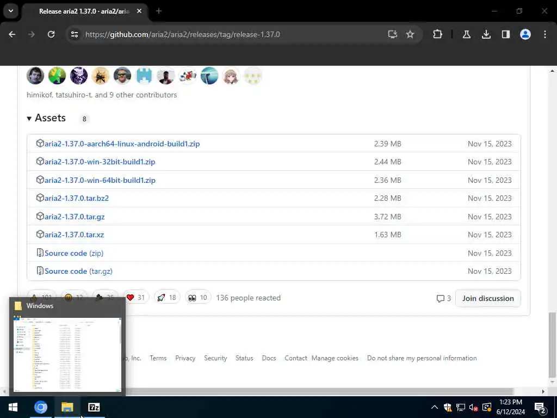
Task: Click the horizontal scrollbar right arrow
Action: coord(543,391)
